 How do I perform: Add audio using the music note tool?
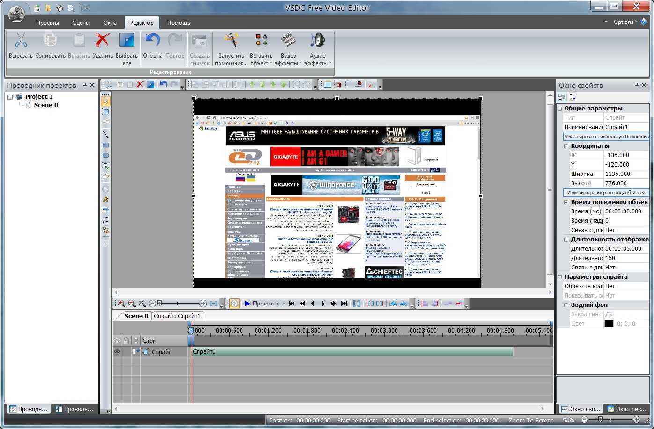coord(106,219)
